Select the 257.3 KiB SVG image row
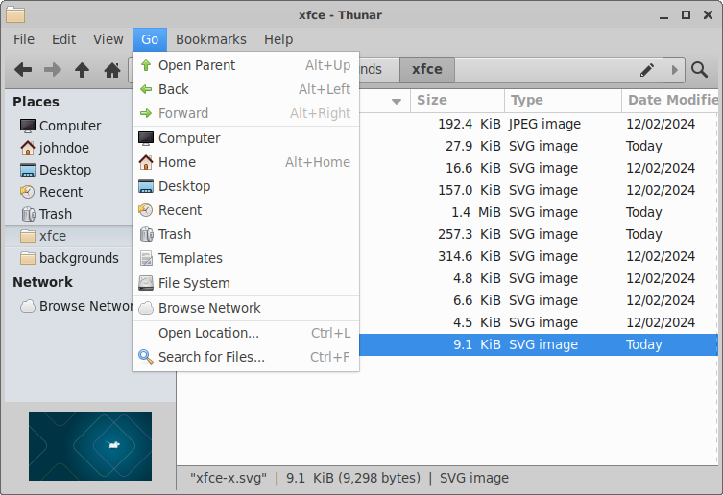The image size is (723, 495). (x=538, y=235)
